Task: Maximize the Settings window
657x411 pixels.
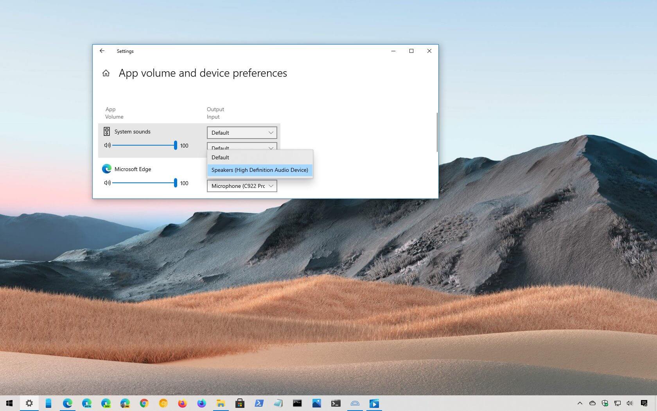Action: 411,51
